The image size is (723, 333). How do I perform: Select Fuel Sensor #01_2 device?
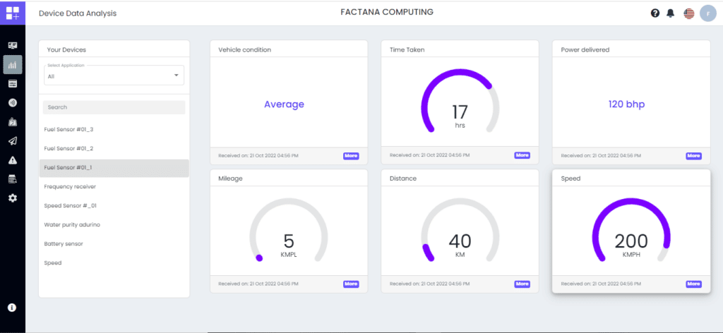(x=114, y=149)
